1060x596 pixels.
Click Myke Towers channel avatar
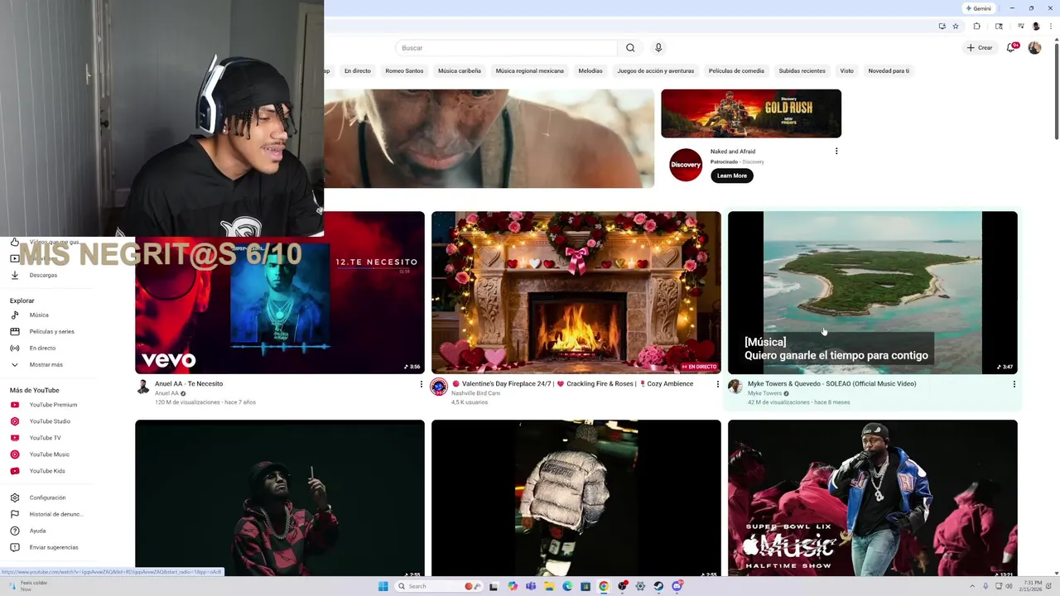pos(735,387)
